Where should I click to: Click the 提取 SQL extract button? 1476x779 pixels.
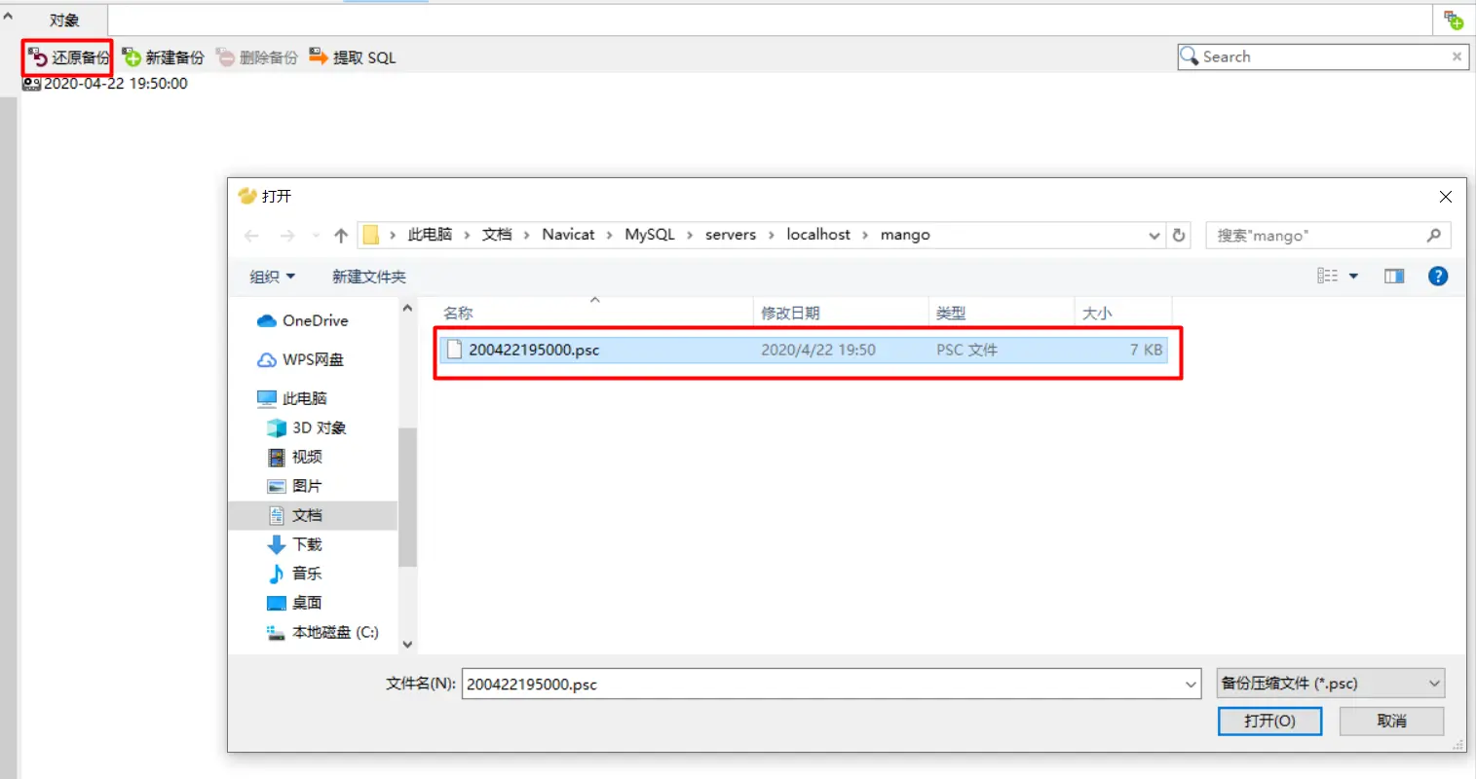pos(353,57)
